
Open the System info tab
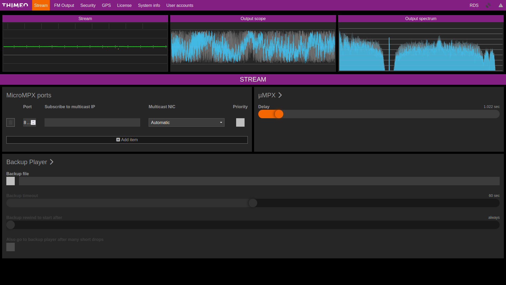[149, 5]
